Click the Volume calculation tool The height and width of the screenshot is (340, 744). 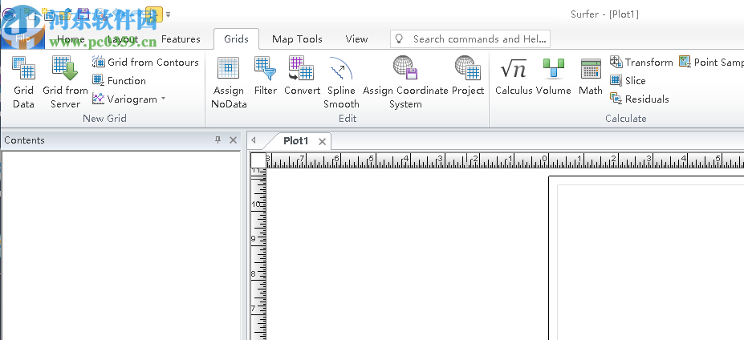click(x=553, y=76)
